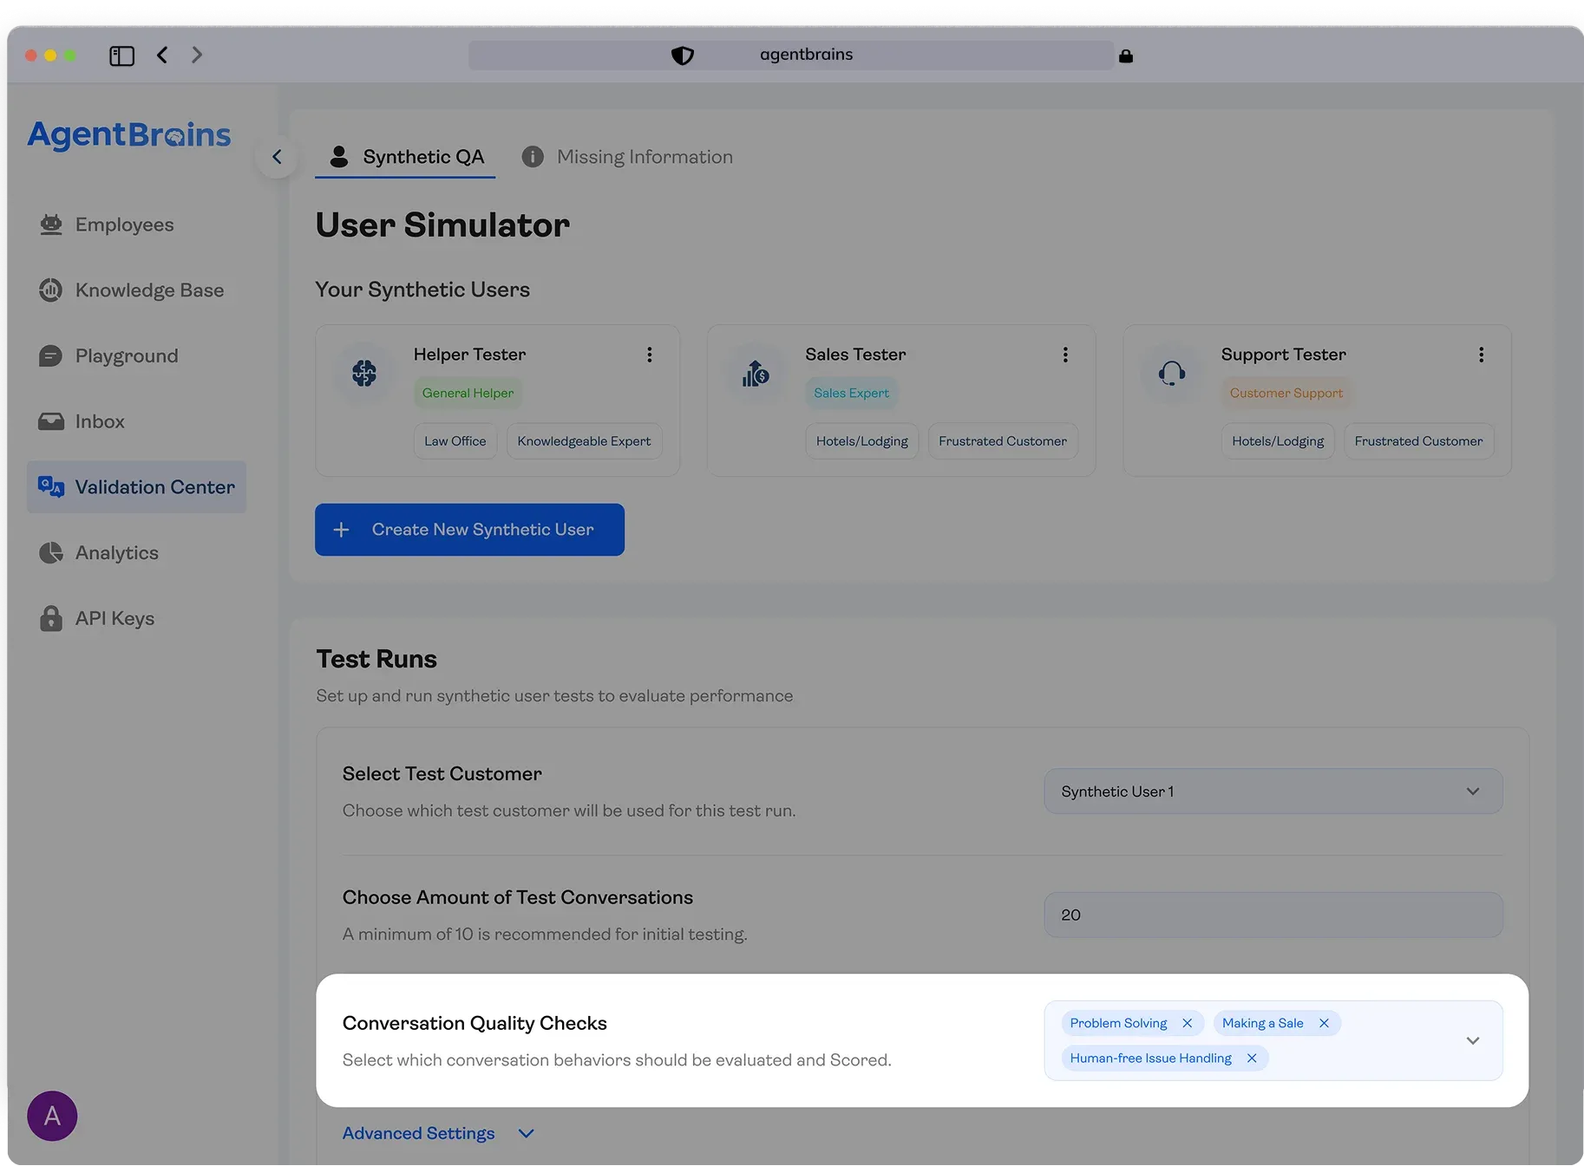1584x1166 pixels.
Task: Click the test conversations amount field
Action: 1273,915
